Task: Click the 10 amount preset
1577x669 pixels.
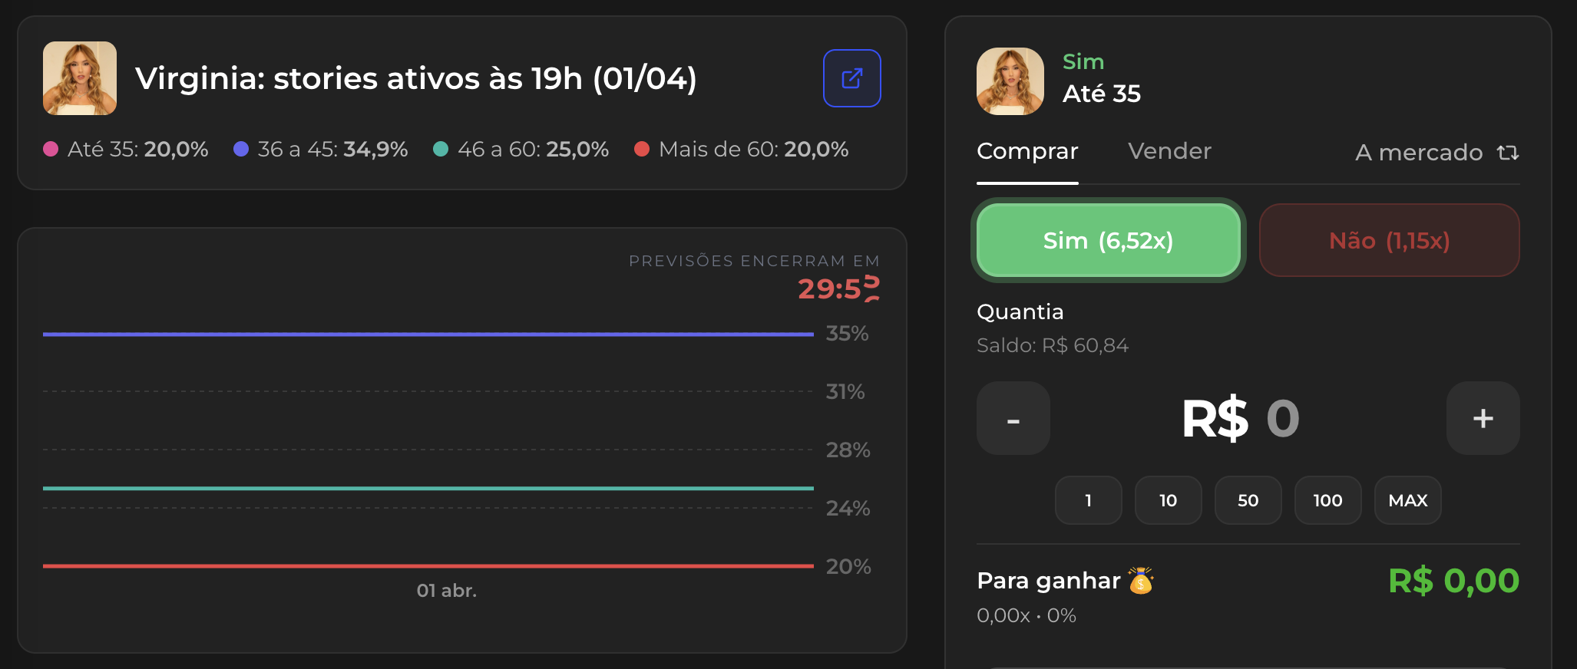Action: (x=1168, y=500)
